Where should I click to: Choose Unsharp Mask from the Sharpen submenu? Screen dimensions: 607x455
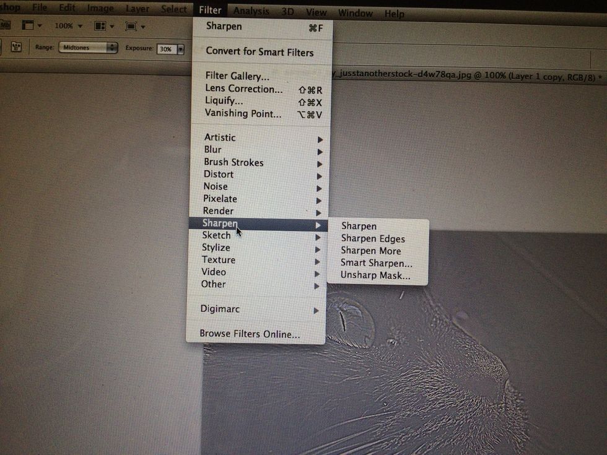click(x=376, y=275)
